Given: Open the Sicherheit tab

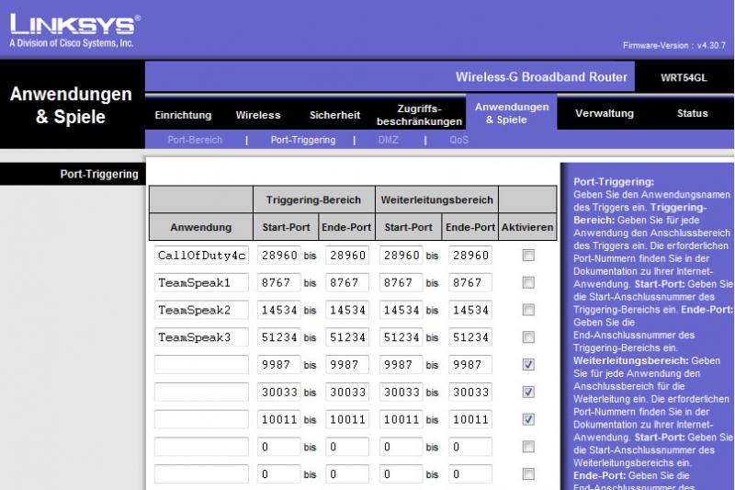Looking at the screenshot, I should click(334, 115).
